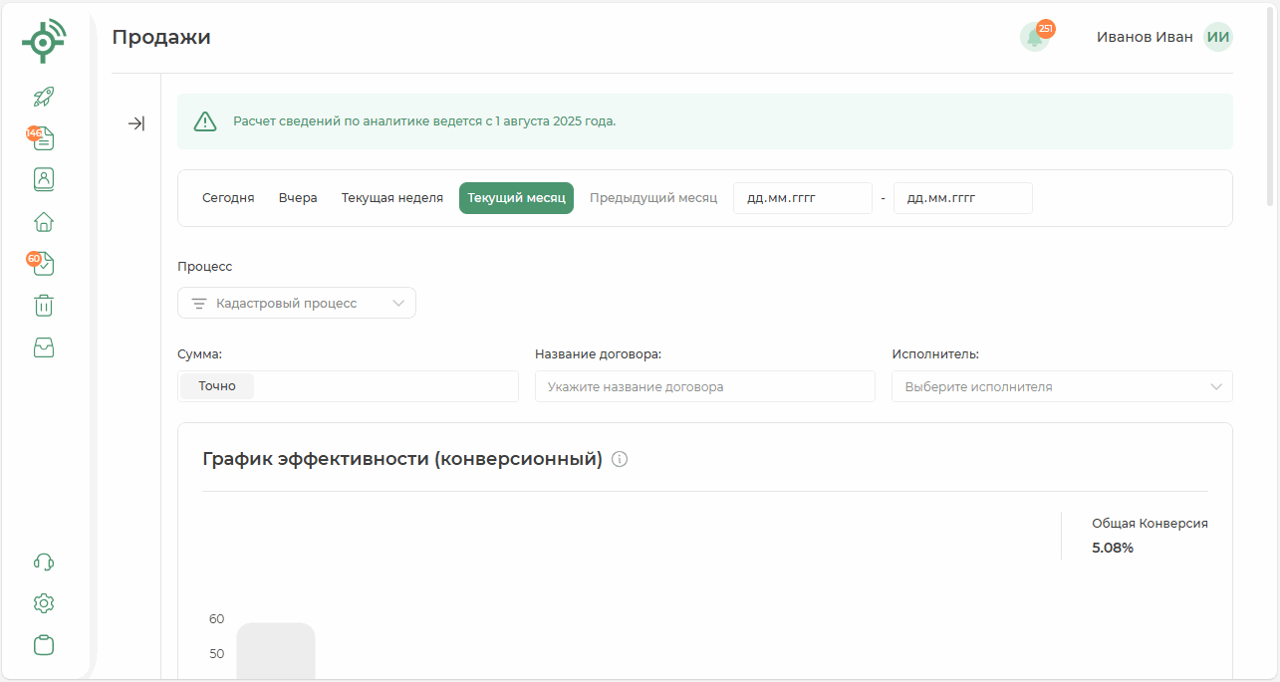Click the notification bell with 251 badge
Screen dimensions: 1280x682
click(x=1035, y=37)
